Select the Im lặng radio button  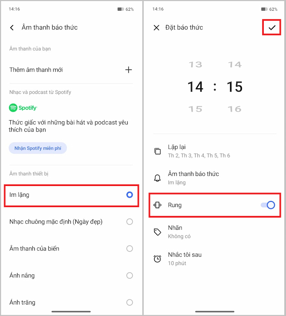coord(129,195)
